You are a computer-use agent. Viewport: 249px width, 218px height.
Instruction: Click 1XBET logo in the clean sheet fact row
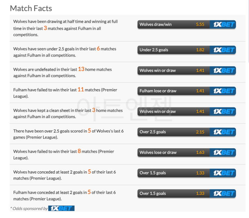click(224, 112)
